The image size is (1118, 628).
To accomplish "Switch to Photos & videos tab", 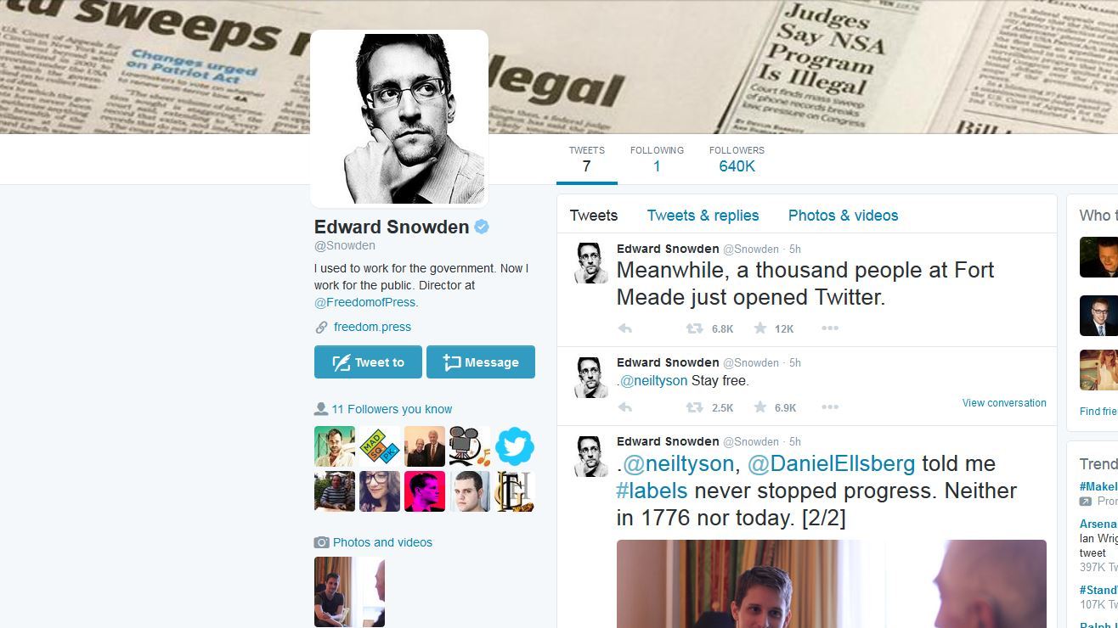I will [843, 216].
